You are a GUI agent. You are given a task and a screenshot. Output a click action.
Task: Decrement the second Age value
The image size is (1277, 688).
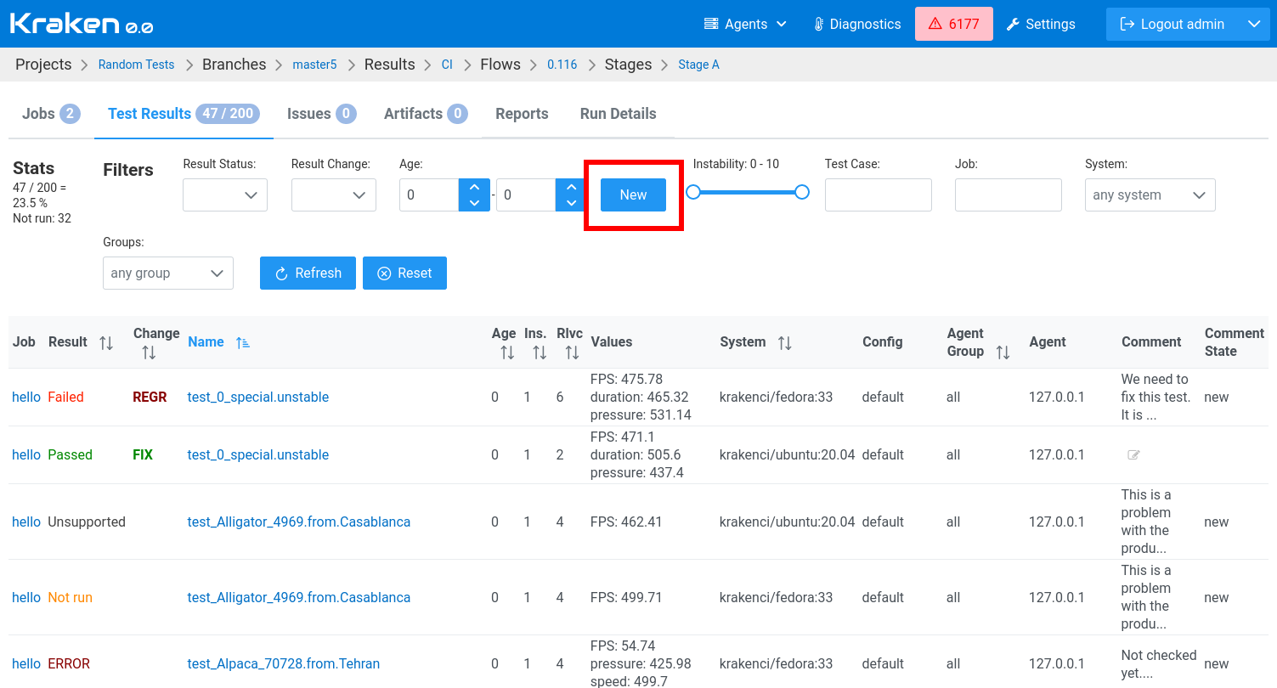pos(571,203)
